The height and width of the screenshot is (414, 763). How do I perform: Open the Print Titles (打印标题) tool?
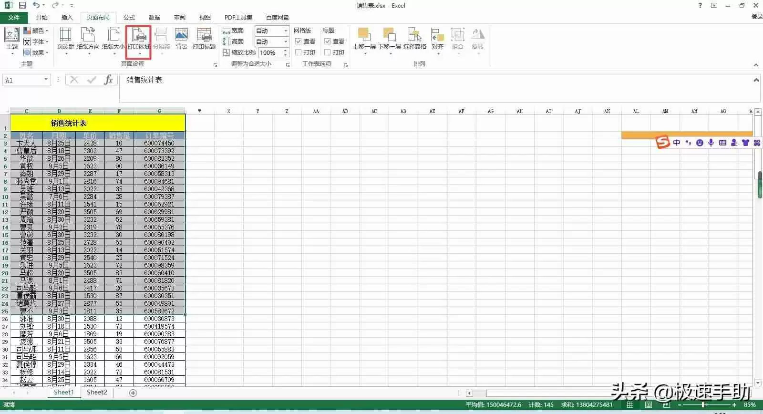pos(204,36)
